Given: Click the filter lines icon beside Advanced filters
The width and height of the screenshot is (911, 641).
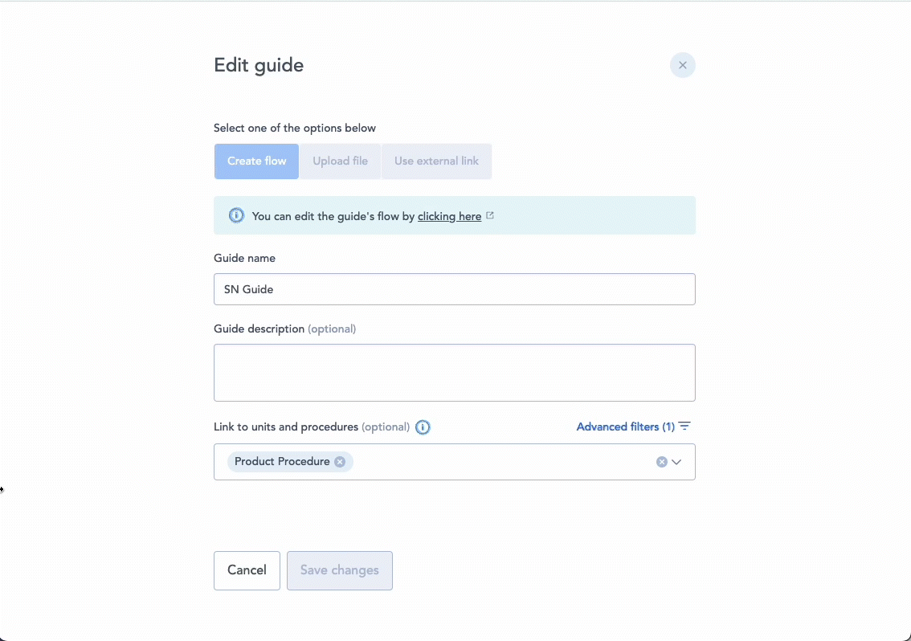Looking at the screenshot, I should (684, 427).
